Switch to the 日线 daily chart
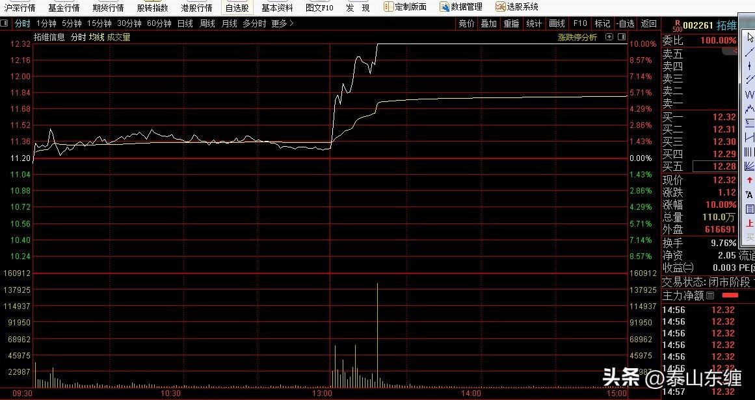This screenshot has height=400, width=755. (185, 23)
